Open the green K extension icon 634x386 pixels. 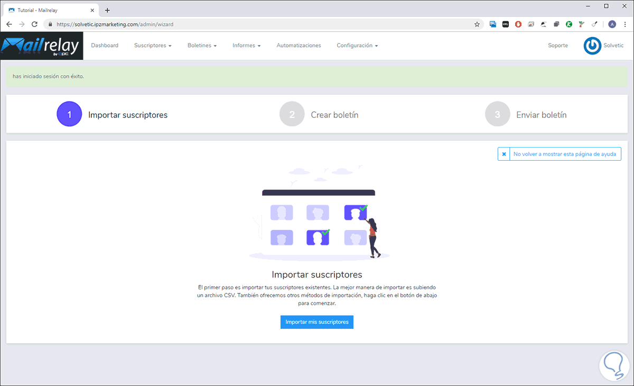569,24
